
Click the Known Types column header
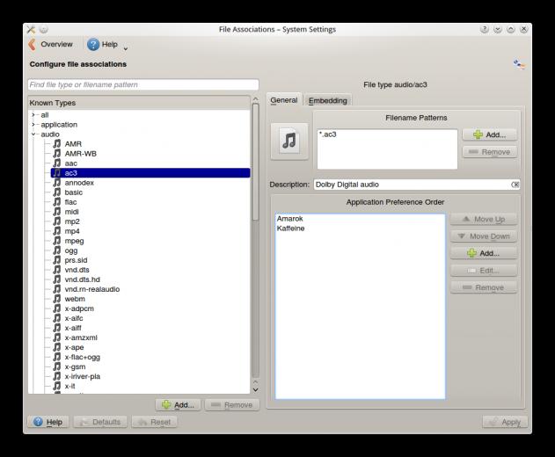click(139, 103)
